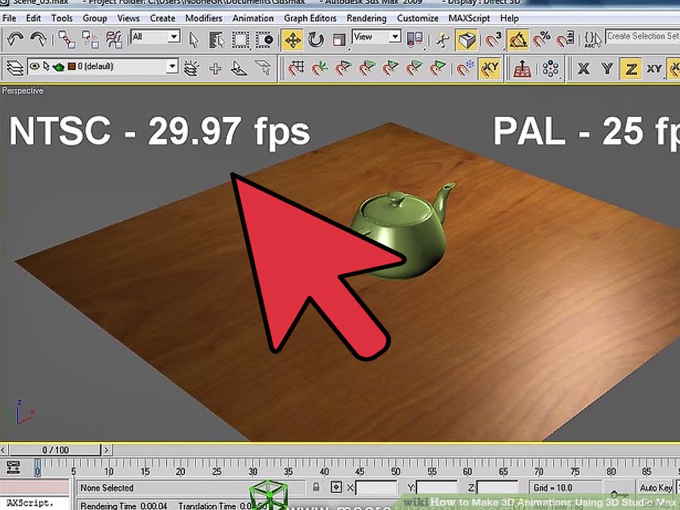Click the X coordinate input field

[376, 488]
